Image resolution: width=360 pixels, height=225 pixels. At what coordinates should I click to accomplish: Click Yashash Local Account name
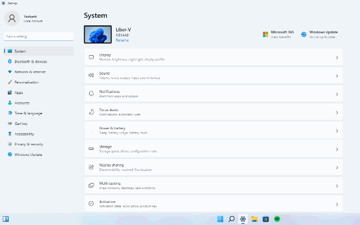pyautogui.click(x=33, y=19)
